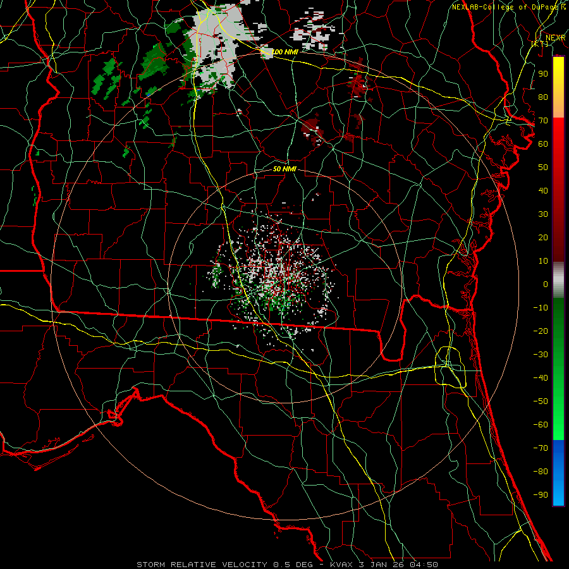Screen dimensions: 569x569
Task: Click the 80 value on velocity scale
Action: point(543,97)
